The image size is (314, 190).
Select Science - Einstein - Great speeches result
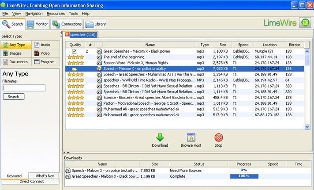point(185,98)
